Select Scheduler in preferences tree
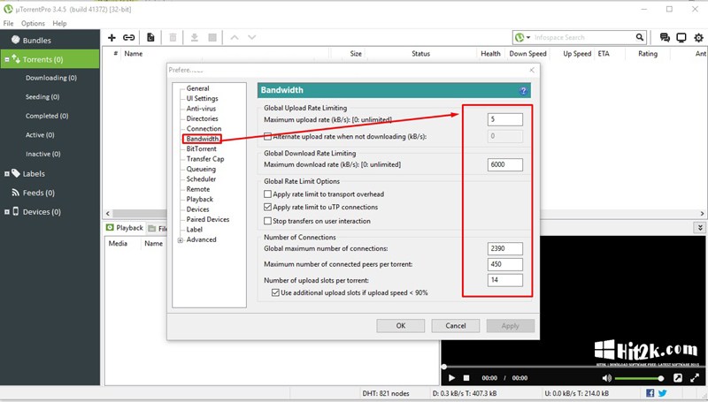 [201, 179]
